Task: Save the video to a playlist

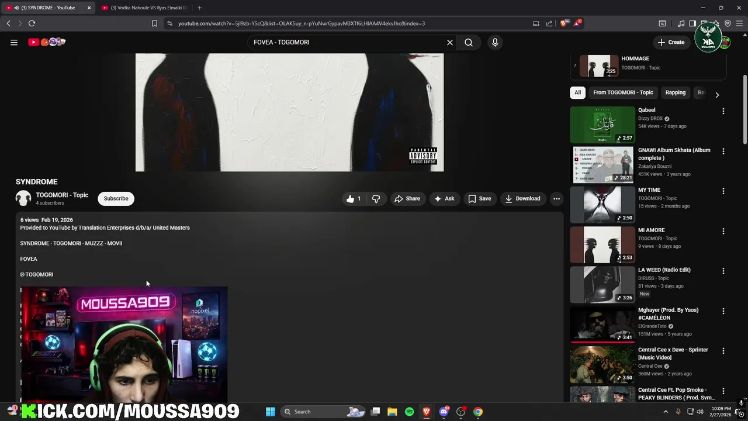Action: click(479, 199)
